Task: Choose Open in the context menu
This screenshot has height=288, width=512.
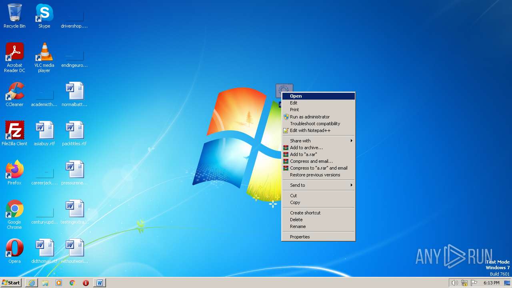Action: pos(318,96)
